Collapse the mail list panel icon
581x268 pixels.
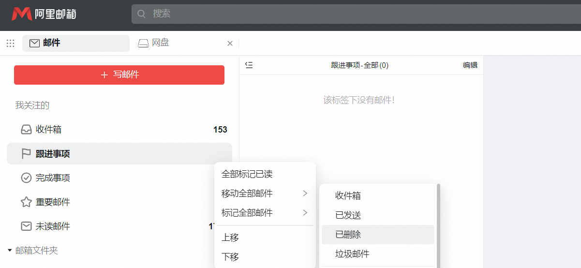[249, 65]
